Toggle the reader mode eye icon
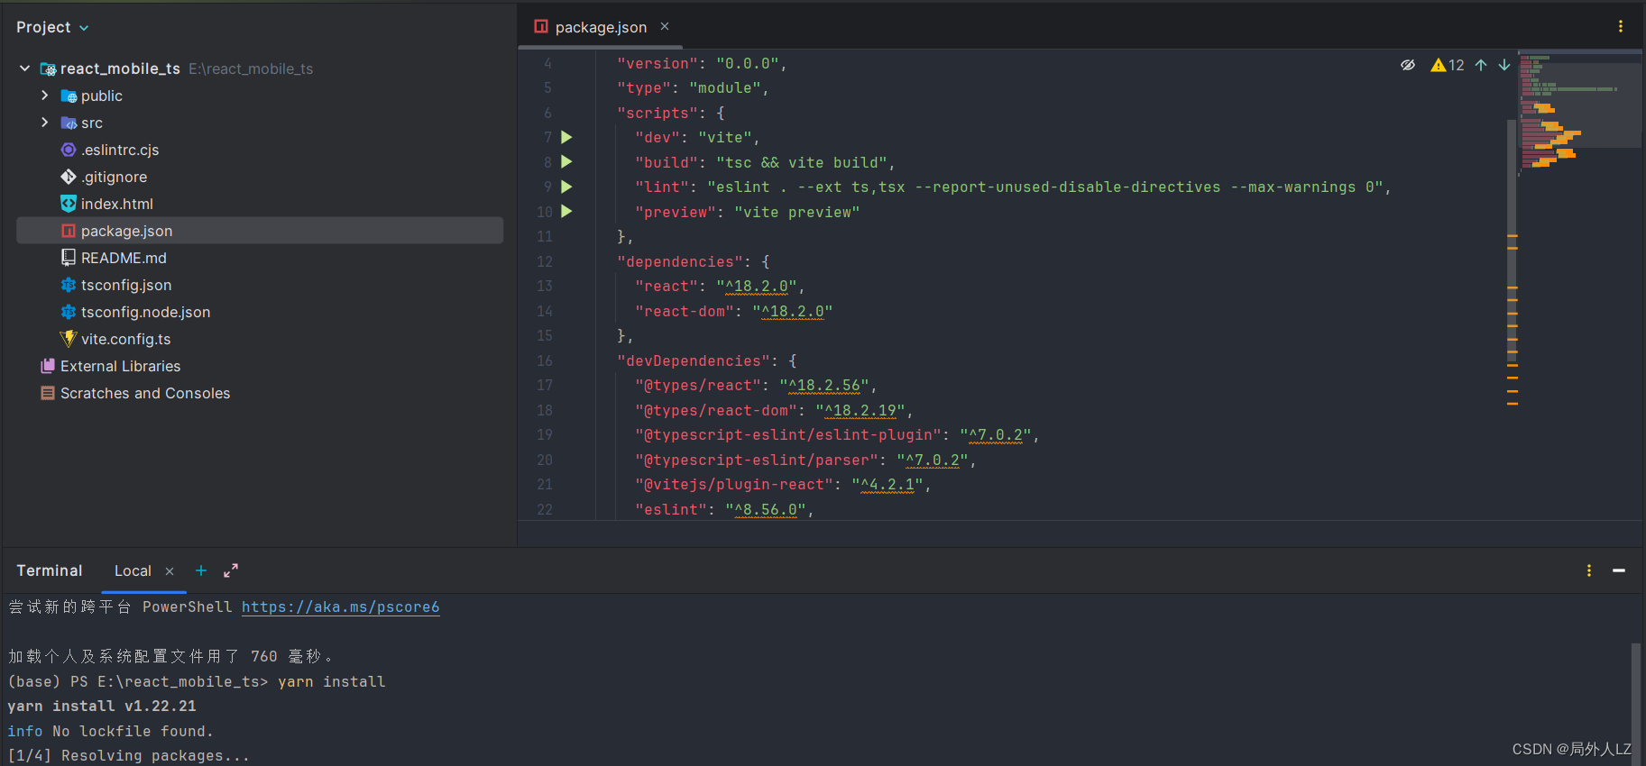1646x766 pixels. tap(1407, 65)
